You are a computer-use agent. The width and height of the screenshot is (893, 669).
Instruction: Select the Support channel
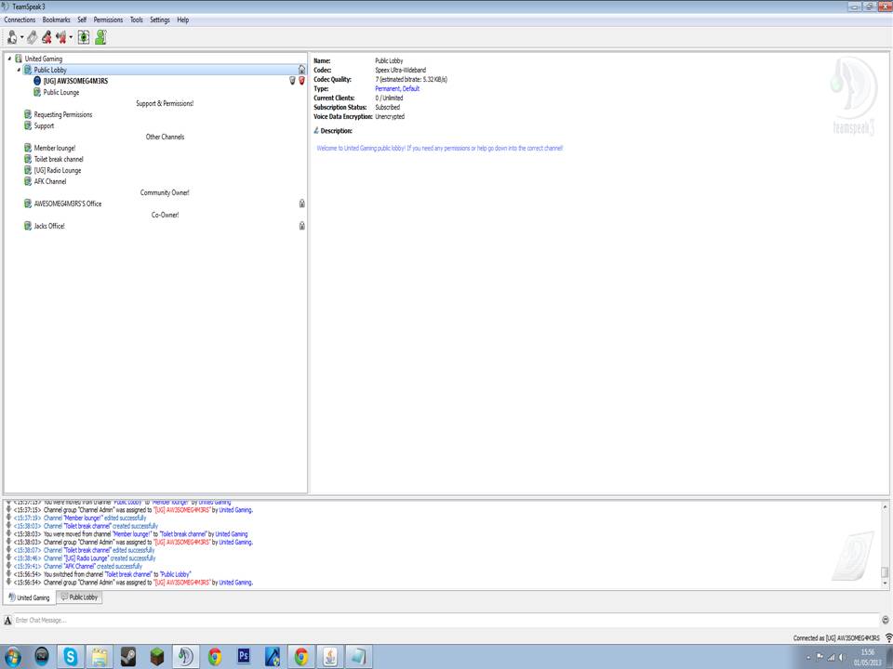pyautogui.click(x=45, y=125)
